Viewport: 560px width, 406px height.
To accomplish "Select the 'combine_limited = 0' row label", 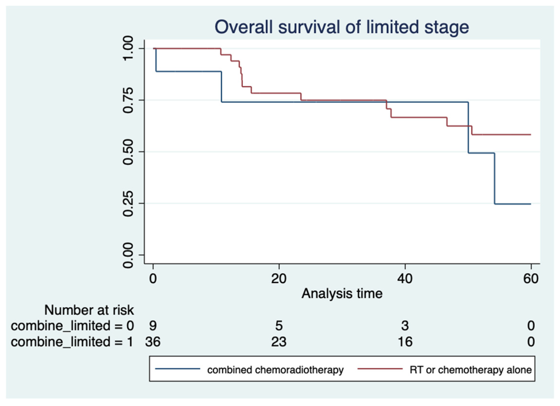I will pyautogui.click(x=72, y=326).
